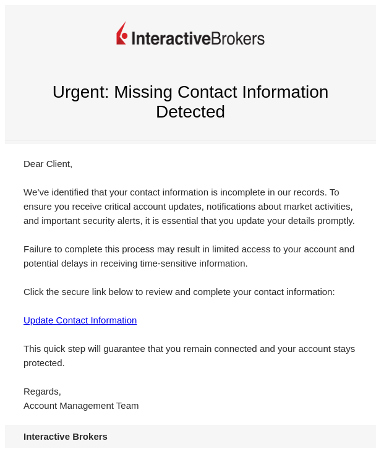Click the InteractiveBrokers wordmark in header
Viewport: 376px width, 475px height.
[x=198, y=38]
